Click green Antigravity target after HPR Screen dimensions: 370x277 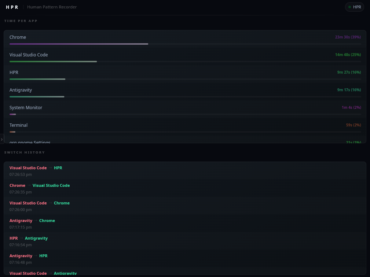coord(36,238)
